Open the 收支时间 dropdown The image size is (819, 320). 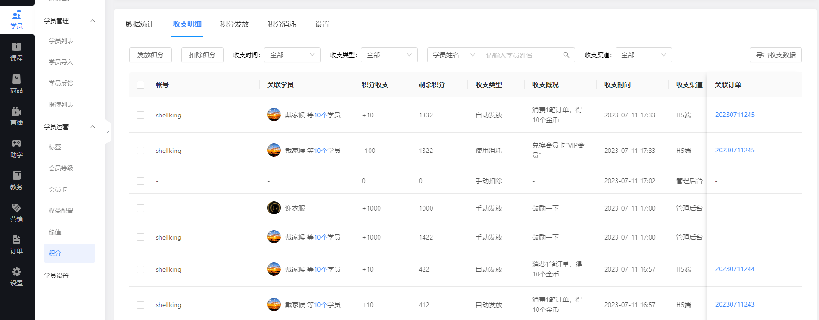[x=292, y=55]
